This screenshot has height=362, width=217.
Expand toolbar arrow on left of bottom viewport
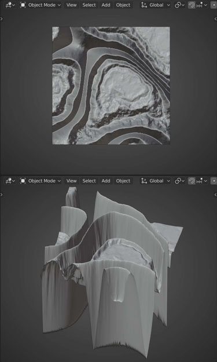click(2, 195)
